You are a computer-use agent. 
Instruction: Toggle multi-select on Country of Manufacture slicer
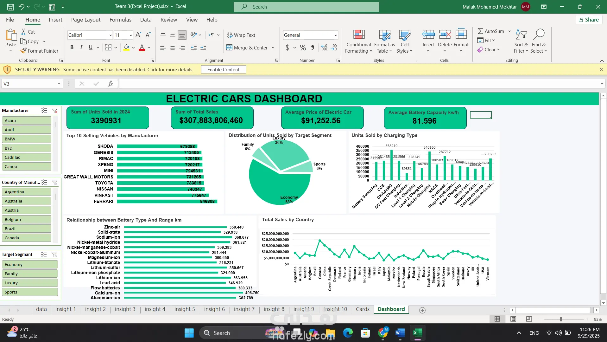(x=44, y=182)
